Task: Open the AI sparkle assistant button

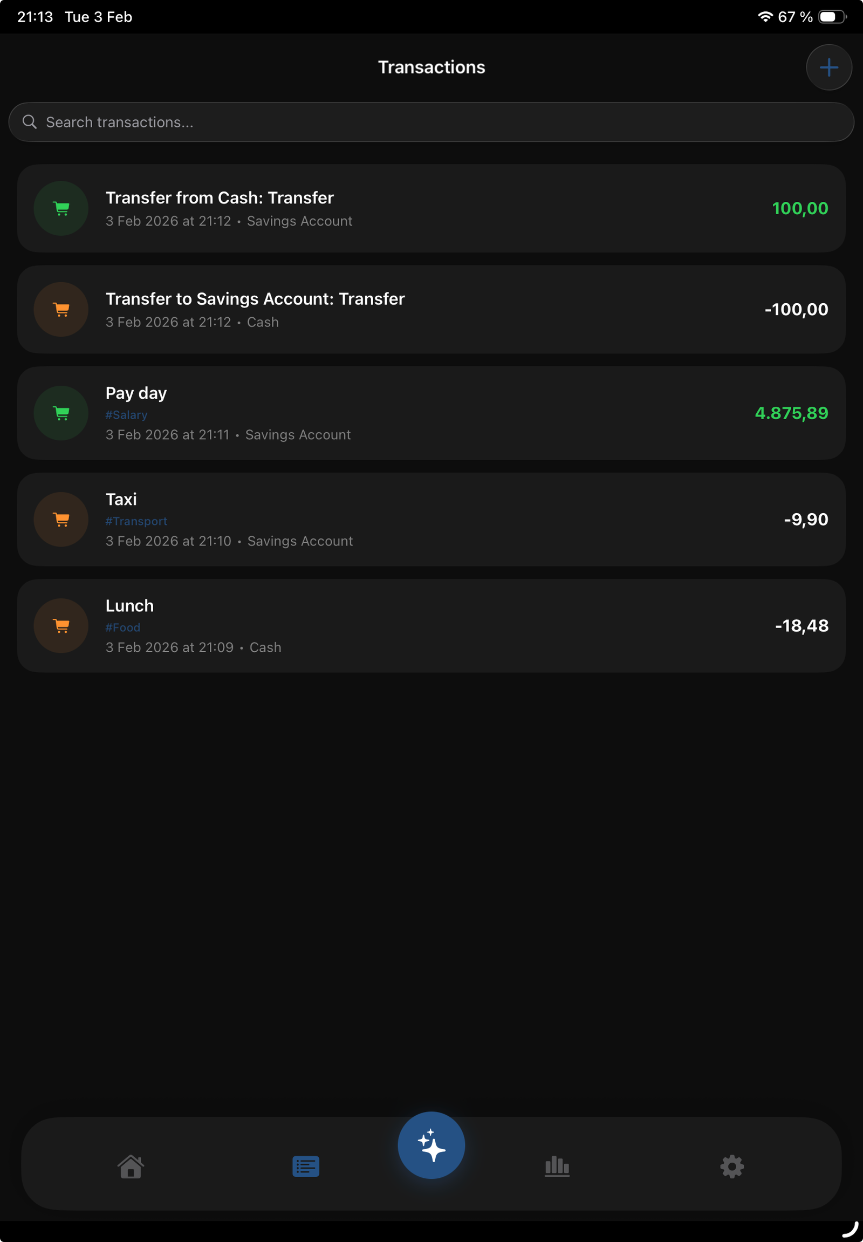Action: tap(431, 1145)
